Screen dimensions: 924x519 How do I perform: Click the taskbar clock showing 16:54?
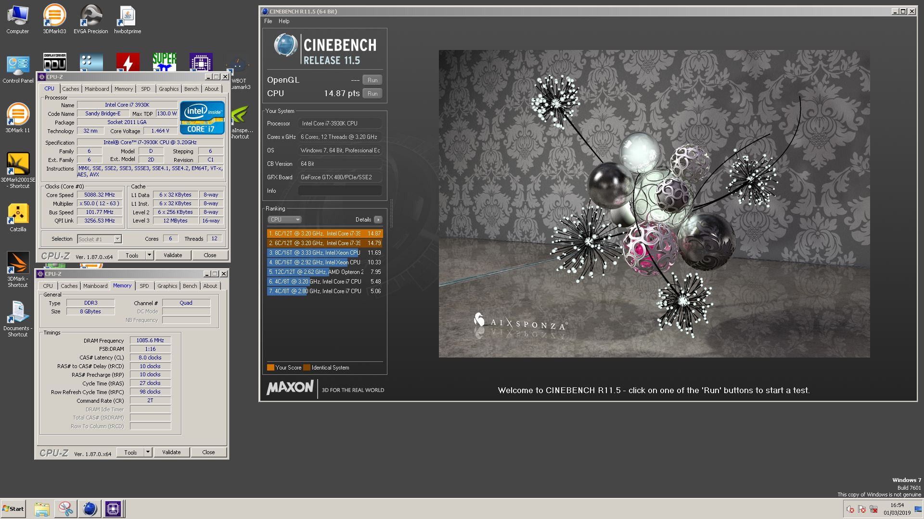pyautogui.click(x=897, y=509)
